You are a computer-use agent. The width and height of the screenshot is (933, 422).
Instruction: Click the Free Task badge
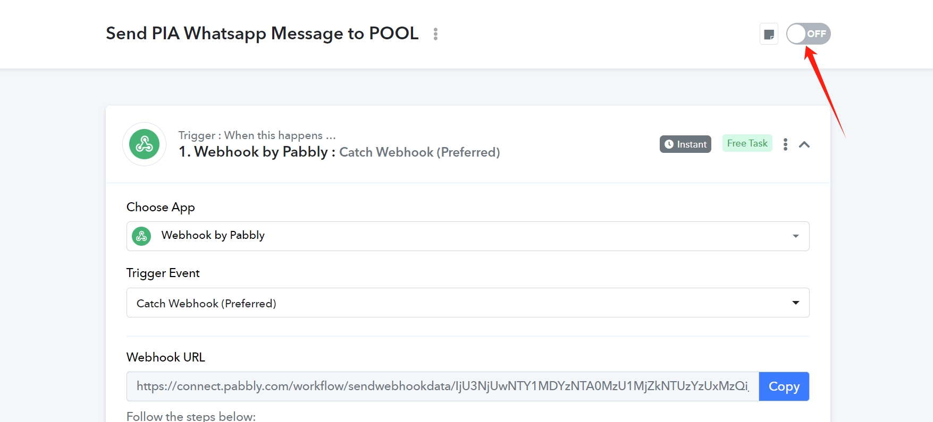pos(747,143)
